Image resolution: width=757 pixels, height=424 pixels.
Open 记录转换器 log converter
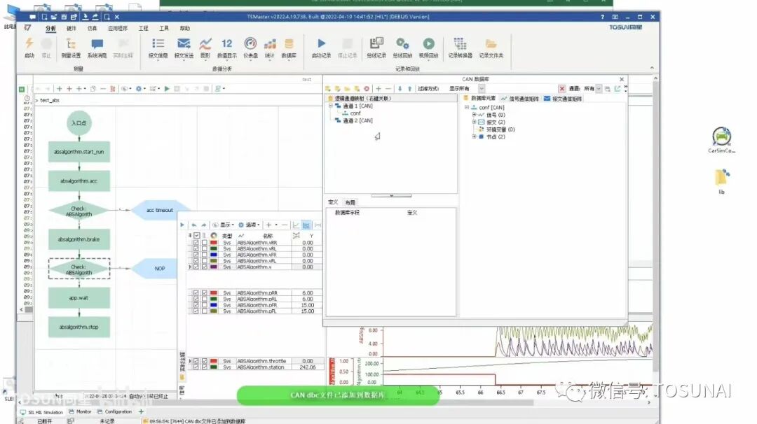click(x=460, y=48)
